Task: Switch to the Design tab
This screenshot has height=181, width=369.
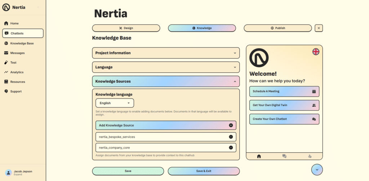Action: (126, 28)
